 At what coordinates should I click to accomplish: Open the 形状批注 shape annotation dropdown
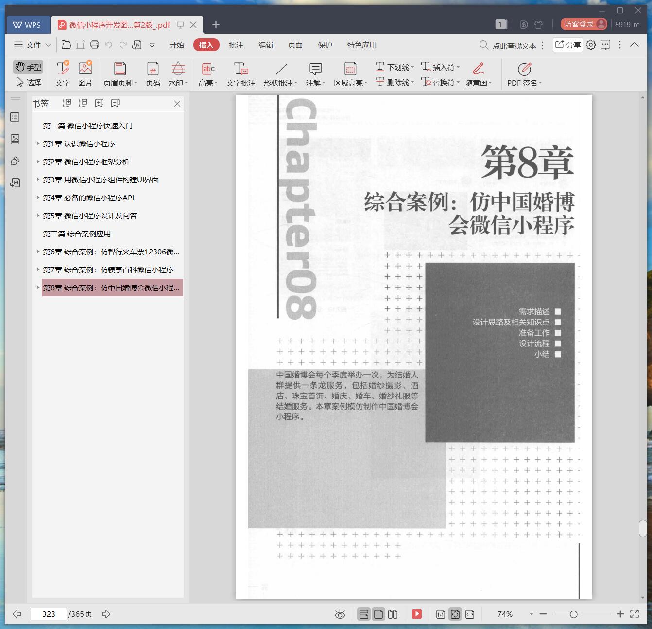click(x=280, y=74)
